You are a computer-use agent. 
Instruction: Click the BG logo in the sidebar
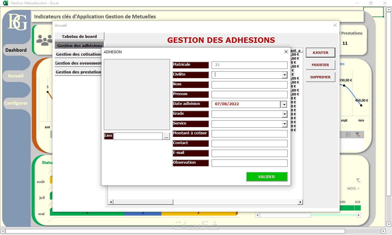[x=17, y=22]
